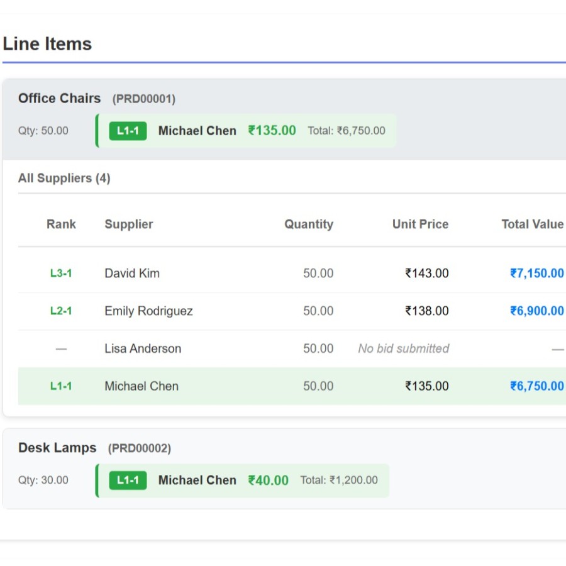Click the PRD00001 product code
The image size is (566, 566).
pos(143,99)
